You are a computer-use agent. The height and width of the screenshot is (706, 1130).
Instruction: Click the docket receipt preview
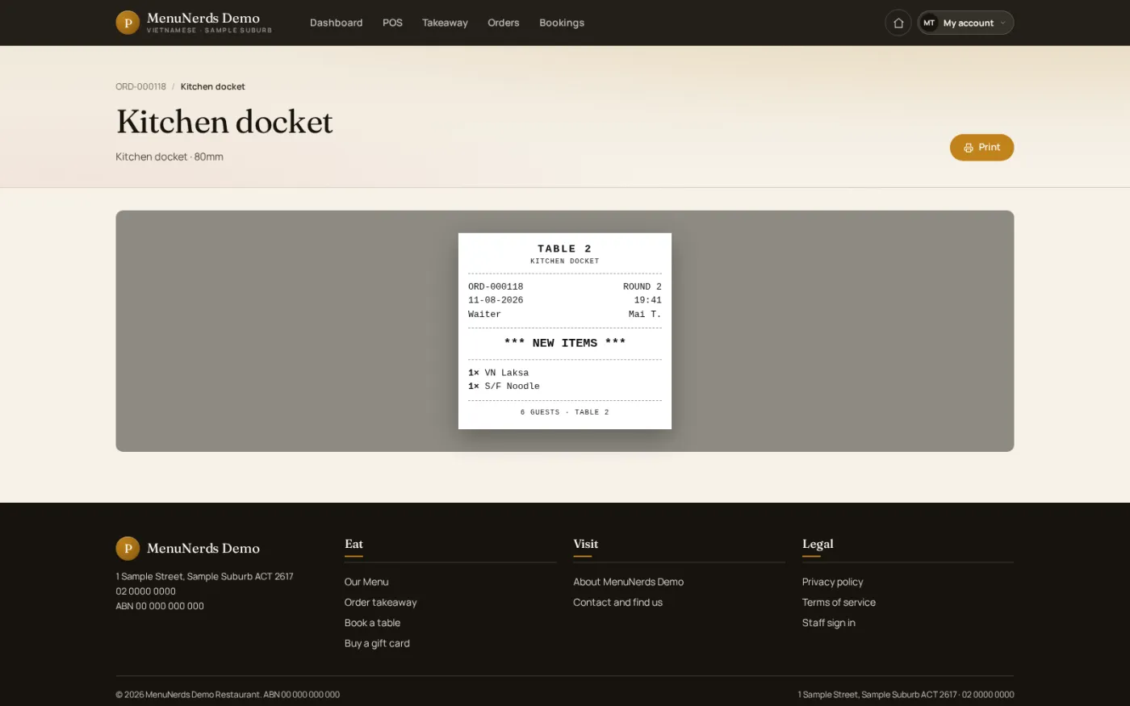pyautogui.click(x=565, y=331)
